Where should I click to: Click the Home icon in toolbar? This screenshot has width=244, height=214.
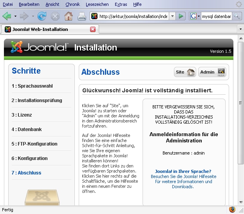click(x=68, y=16)
